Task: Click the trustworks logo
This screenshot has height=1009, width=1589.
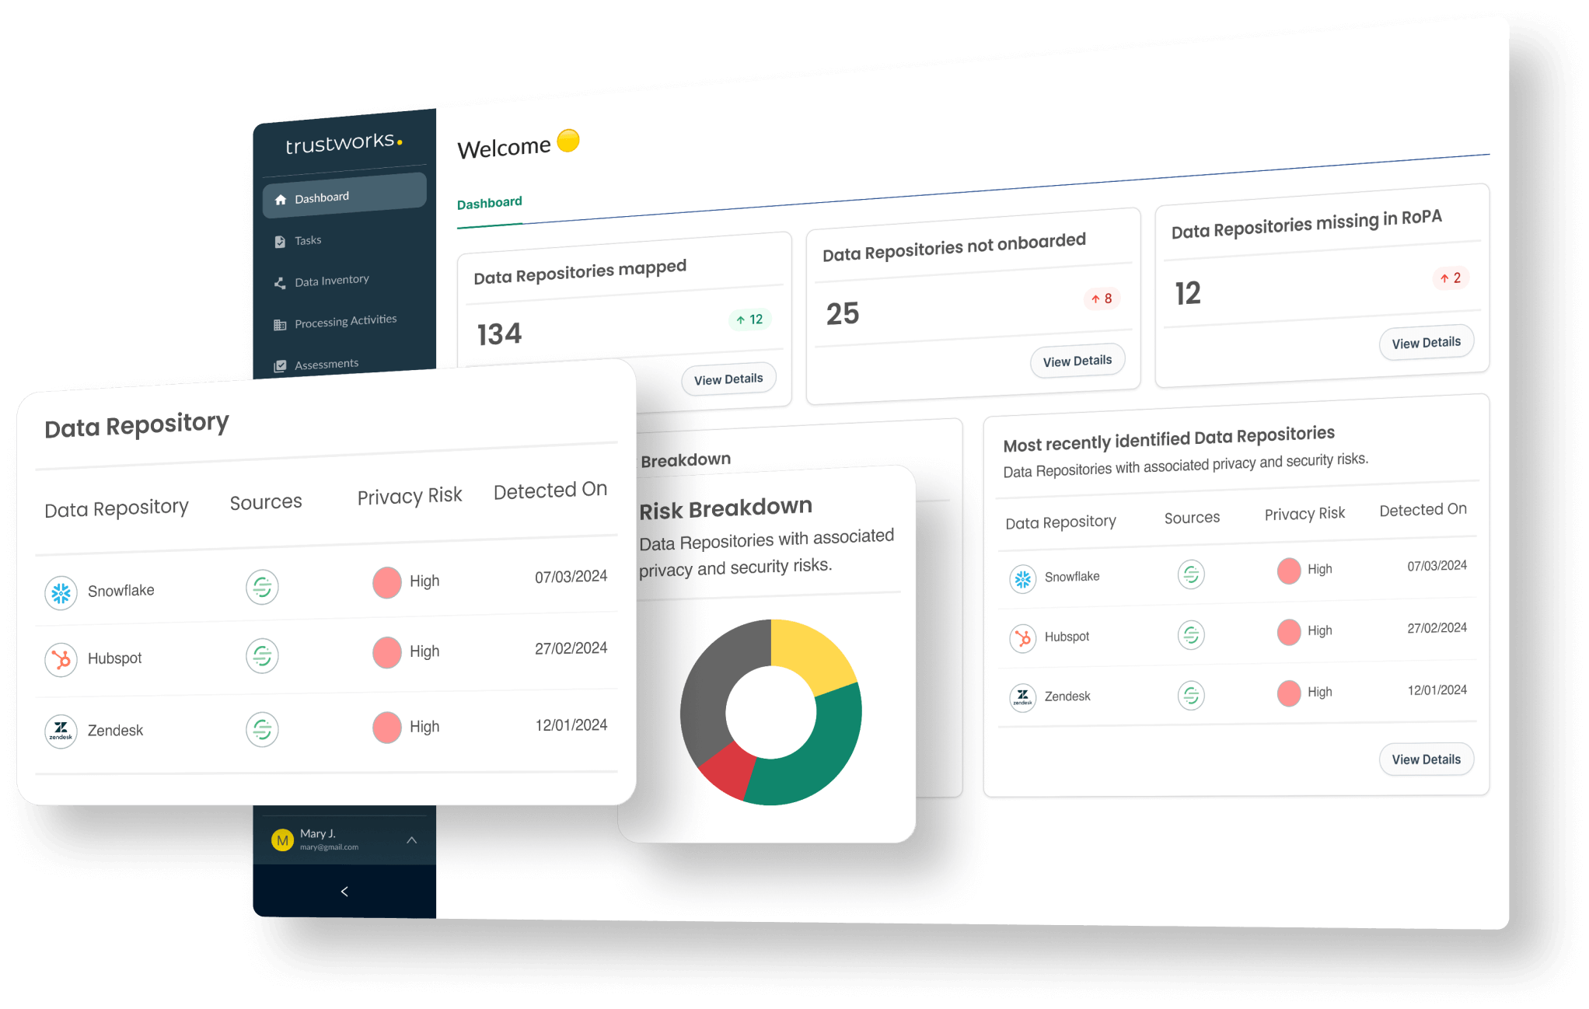Action: coord(344,143)
